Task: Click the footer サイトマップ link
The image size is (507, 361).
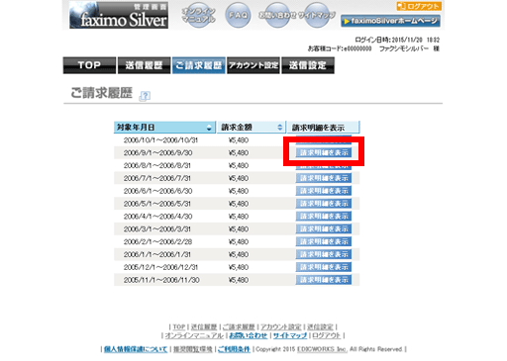Action: pyautogui.click(x=290, y=335)
